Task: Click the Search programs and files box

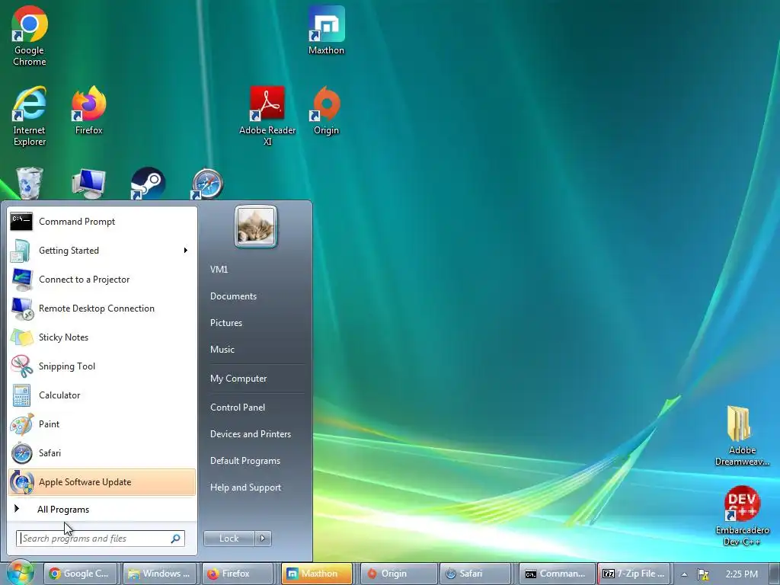Action: pos(101,539)
